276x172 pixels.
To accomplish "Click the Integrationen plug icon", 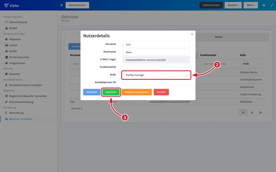I will (6, 63).
